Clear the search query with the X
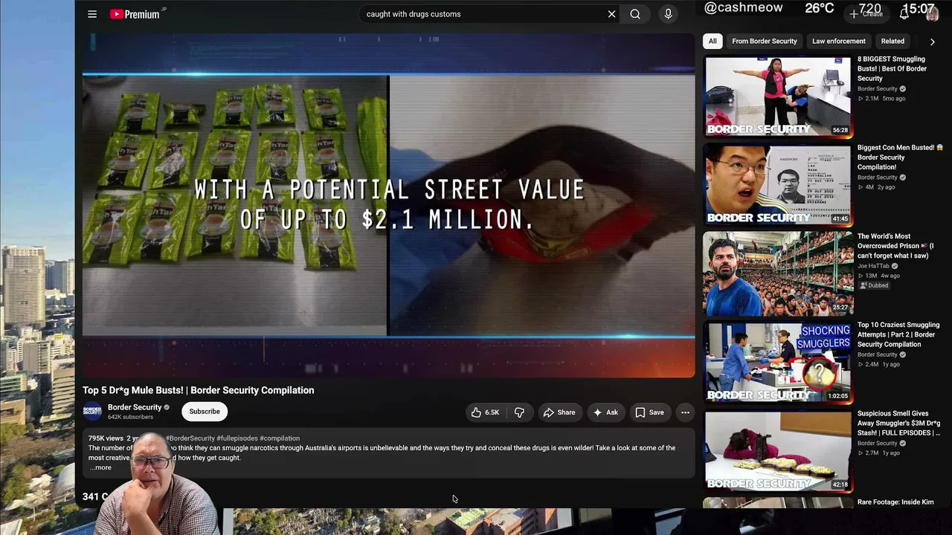 point(611,14)
